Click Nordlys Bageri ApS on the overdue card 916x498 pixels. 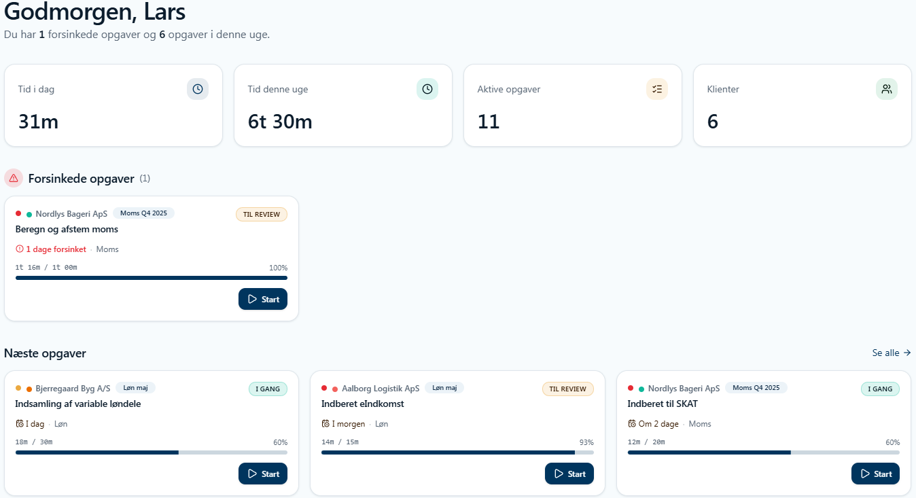point(71,214)
